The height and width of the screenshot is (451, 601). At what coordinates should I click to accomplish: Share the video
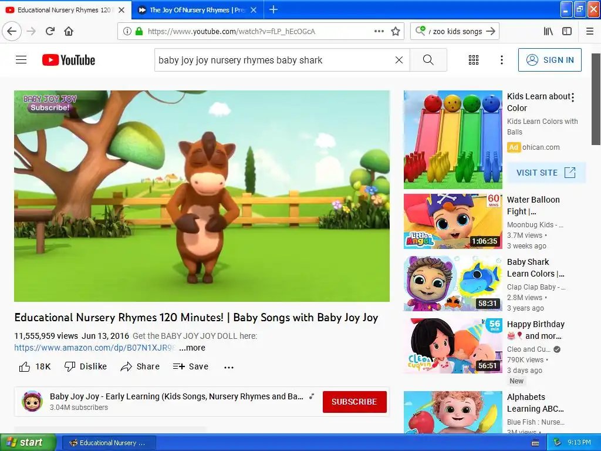[x=140, y=366]
